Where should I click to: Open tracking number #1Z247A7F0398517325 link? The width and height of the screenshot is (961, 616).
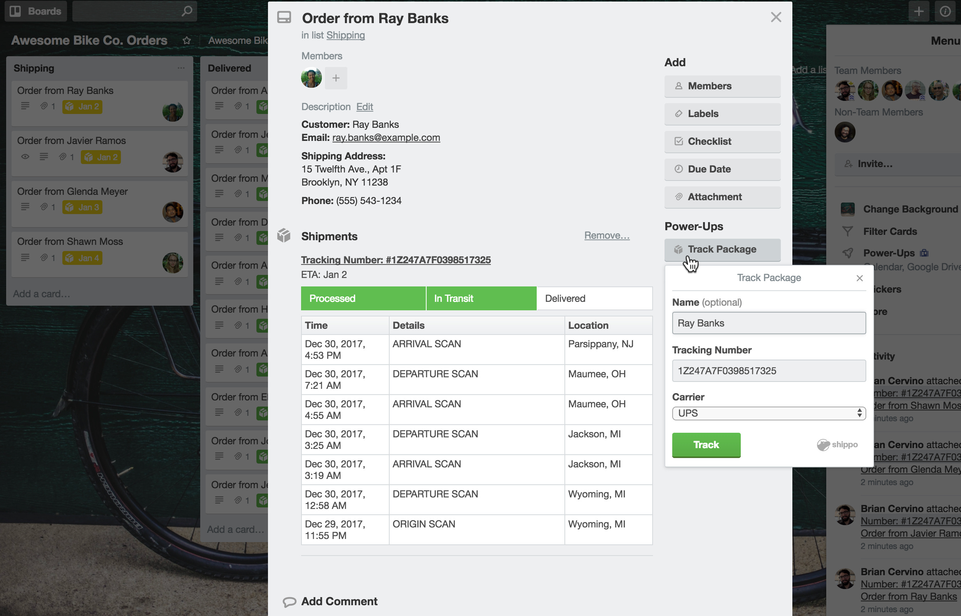click(x=395, y=260)
